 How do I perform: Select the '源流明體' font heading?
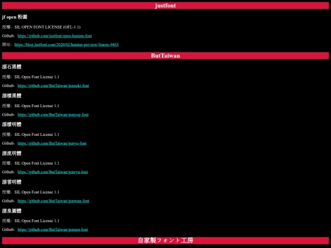pos(12,153)
